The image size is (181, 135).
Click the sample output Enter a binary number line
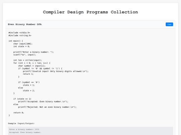coord(24,129)
